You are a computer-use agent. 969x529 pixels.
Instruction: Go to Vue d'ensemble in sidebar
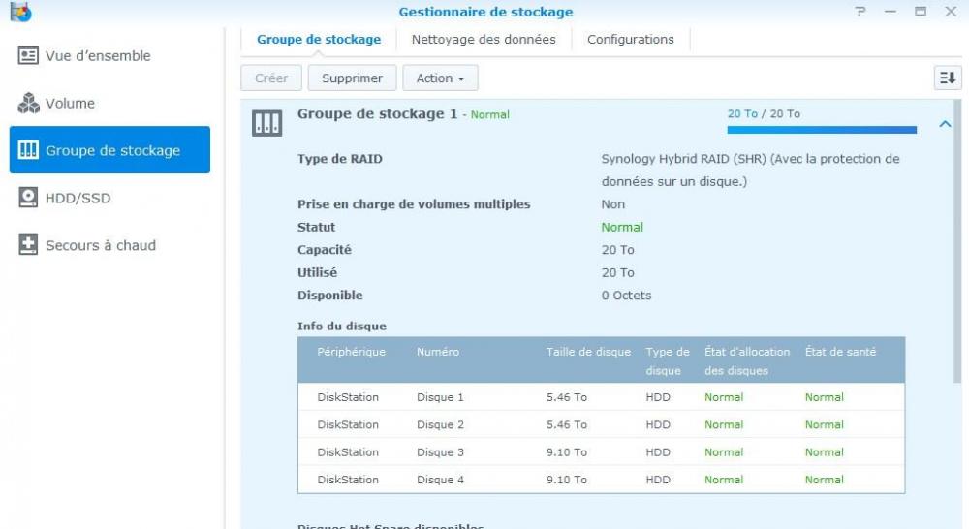tap(110, 55)
